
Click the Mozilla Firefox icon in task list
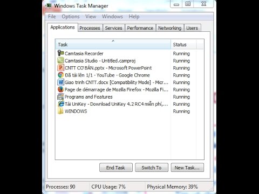click(x=60, y=89)
